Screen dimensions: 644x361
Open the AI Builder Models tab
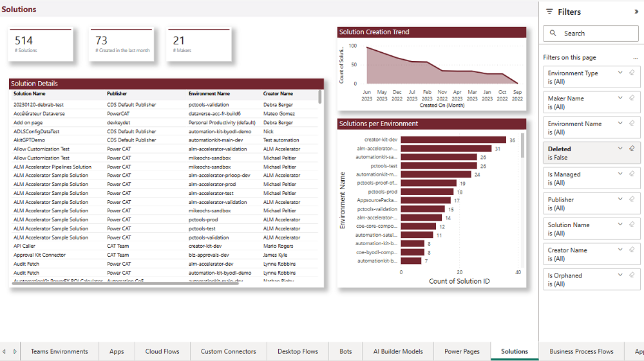398,351
